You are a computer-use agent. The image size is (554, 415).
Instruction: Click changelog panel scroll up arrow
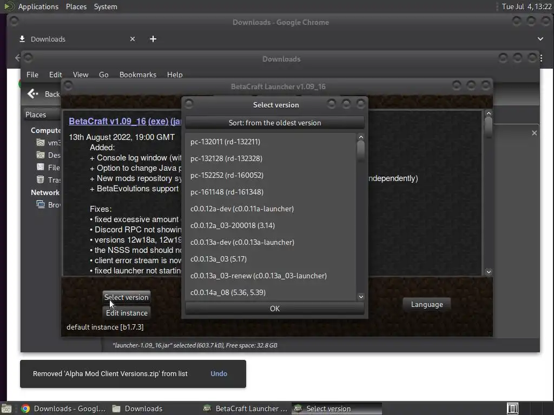click(x=489, y=113)
